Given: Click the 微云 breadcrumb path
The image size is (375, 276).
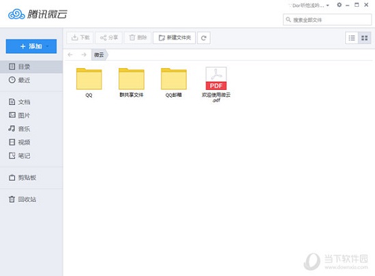Looking at the screenshot, I should [100, 55].
